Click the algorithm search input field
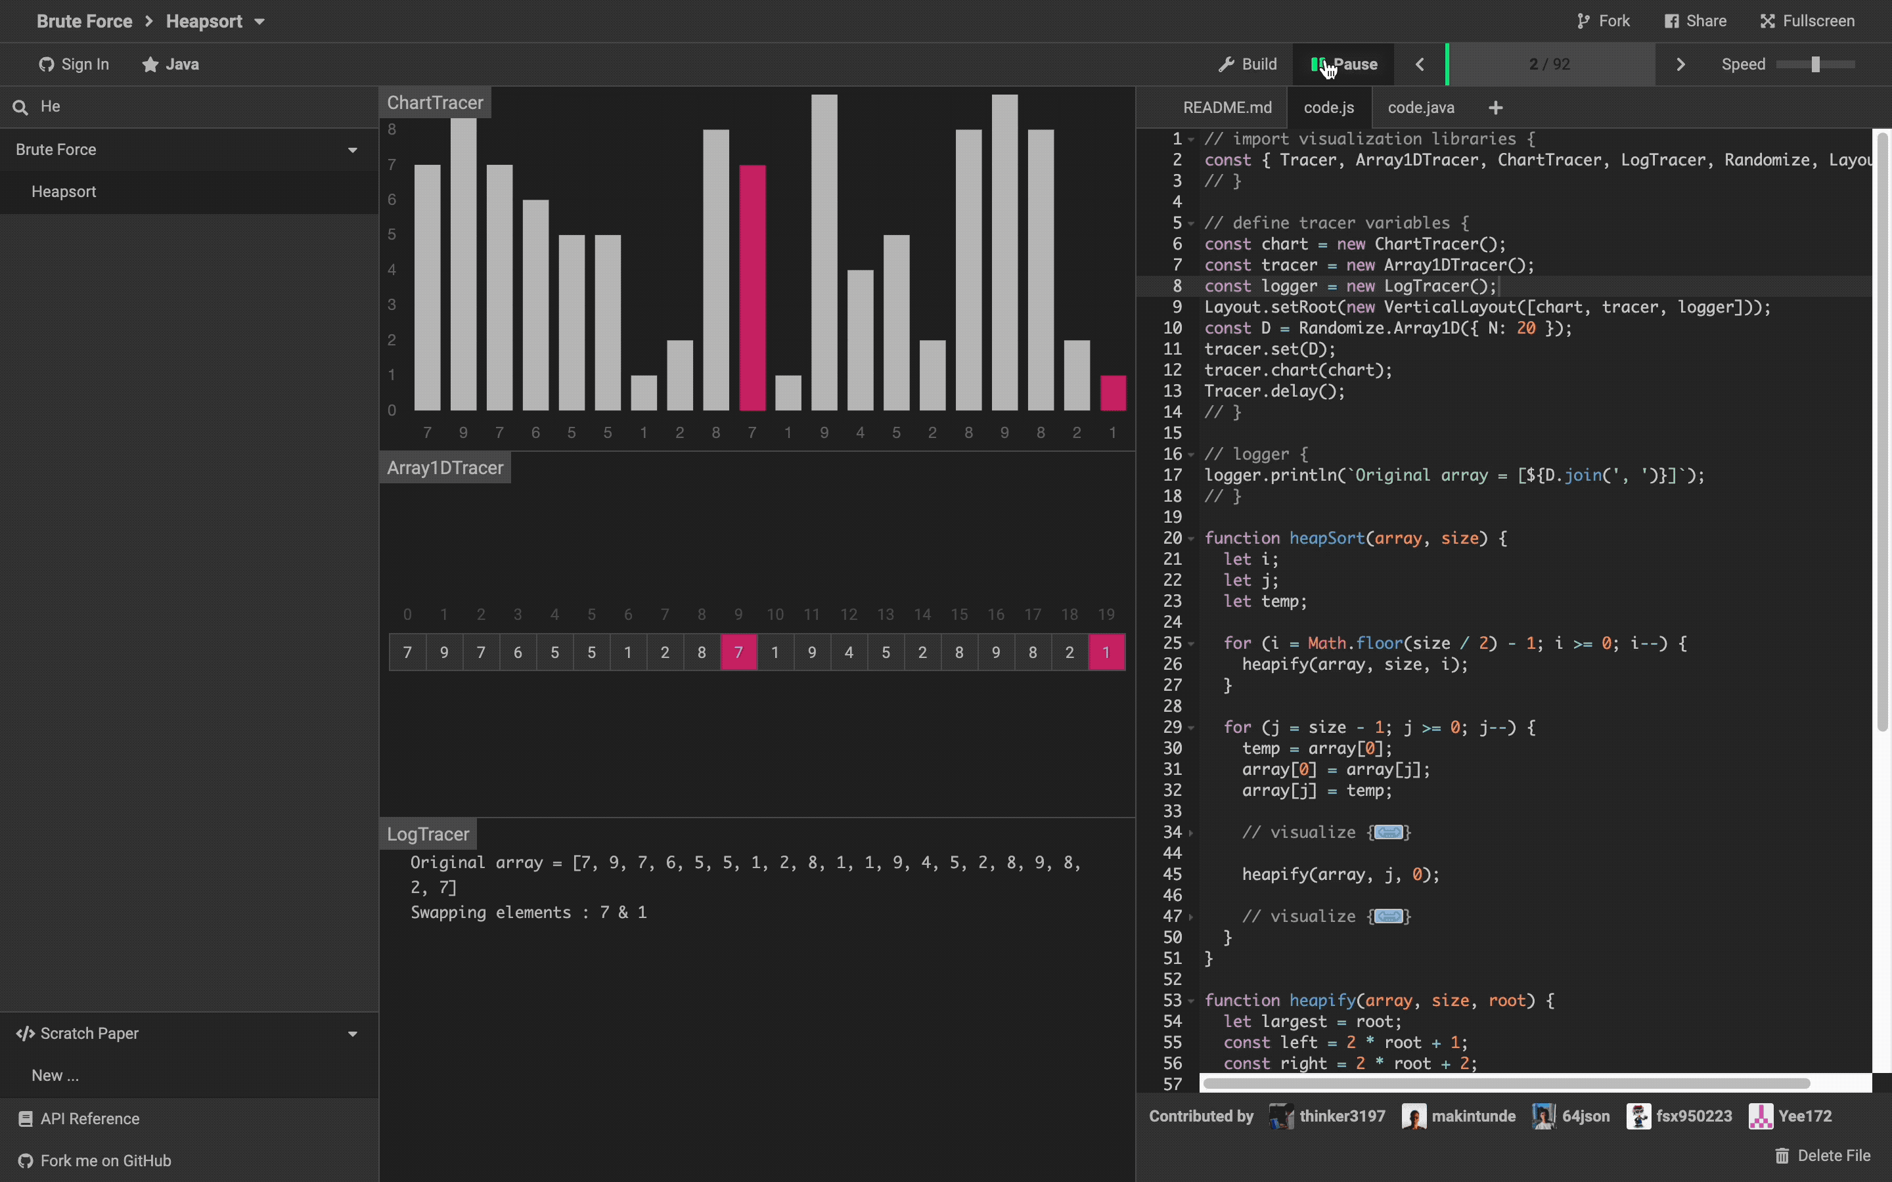Viewport: 1892px width, 1182px height. (x=203, y=107)
